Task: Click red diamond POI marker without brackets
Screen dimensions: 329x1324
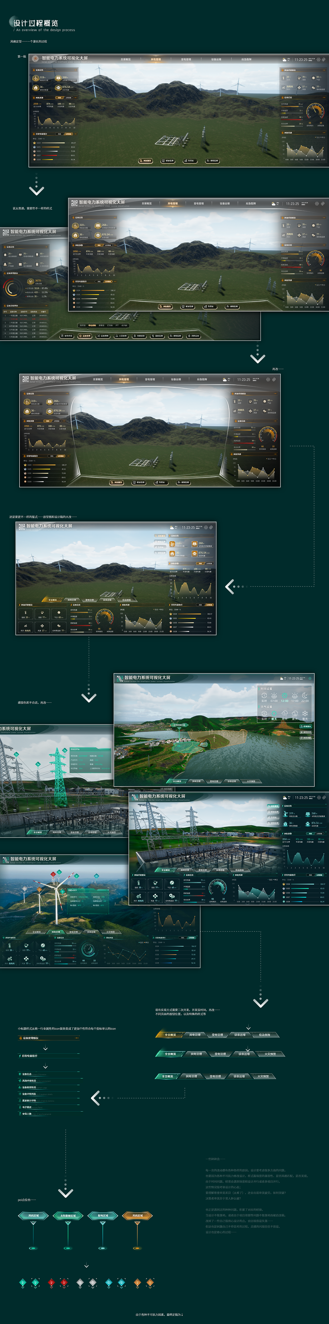Action: click(51, 1283)
